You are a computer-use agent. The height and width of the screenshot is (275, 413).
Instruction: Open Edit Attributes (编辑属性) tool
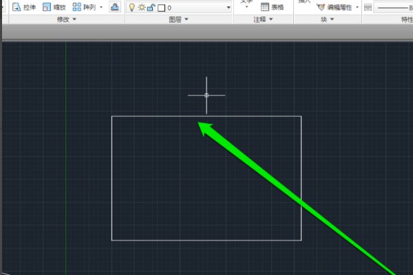[x=335, y=7]
